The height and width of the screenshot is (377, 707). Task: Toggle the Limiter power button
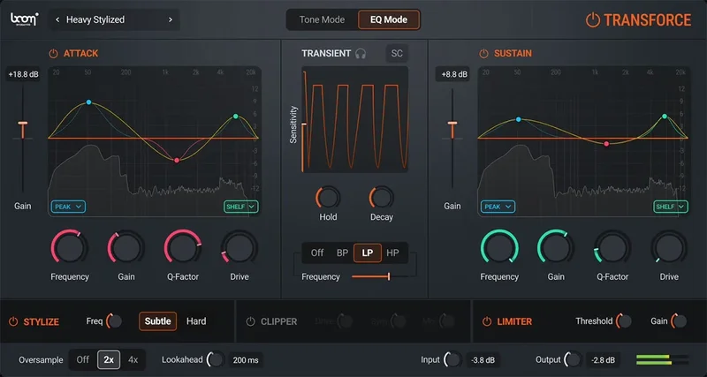click(x=487, y=321)
